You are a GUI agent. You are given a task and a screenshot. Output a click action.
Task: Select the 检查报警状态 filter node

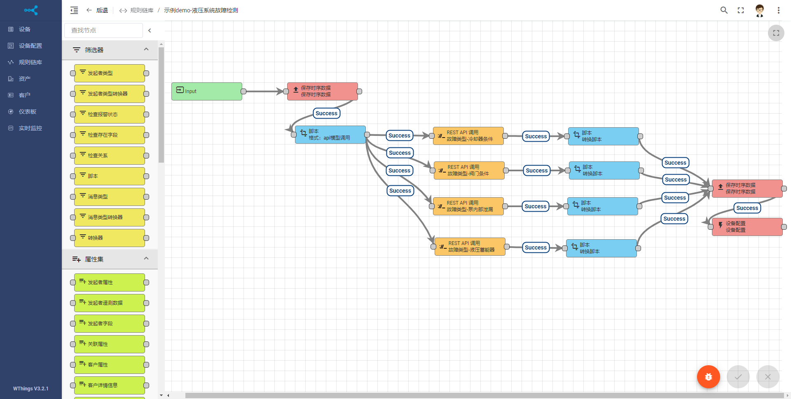click(110, 114)
